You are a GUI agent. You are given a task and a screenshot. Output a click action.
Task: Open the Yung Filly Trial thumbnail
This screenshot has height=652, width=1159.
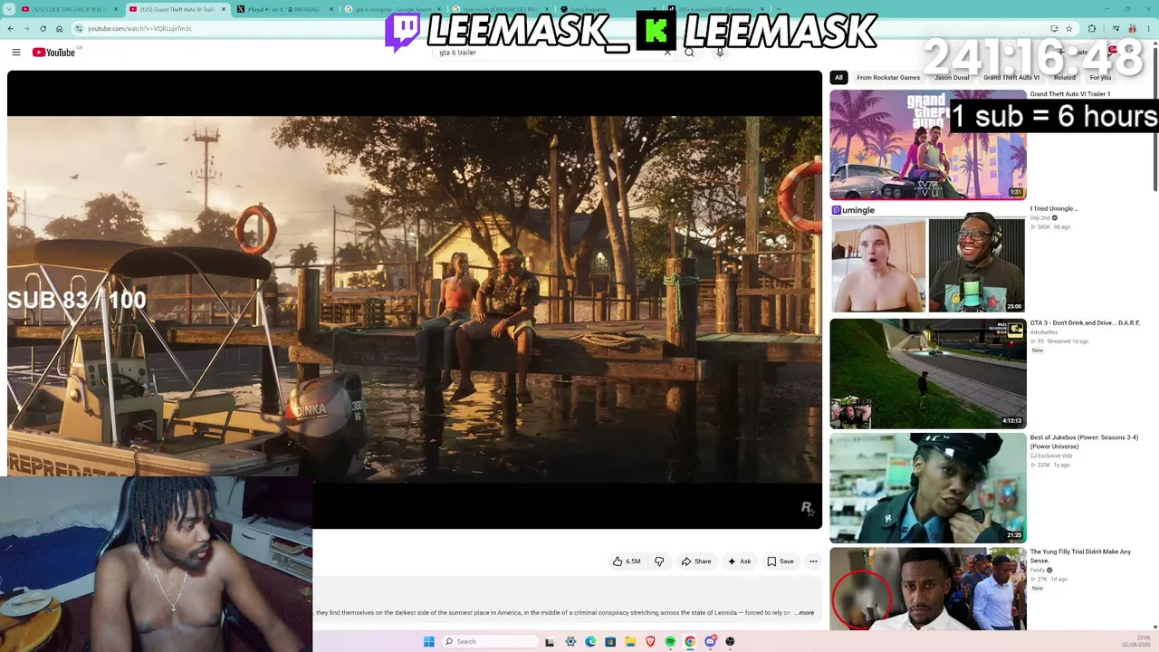tap(928, 589)
